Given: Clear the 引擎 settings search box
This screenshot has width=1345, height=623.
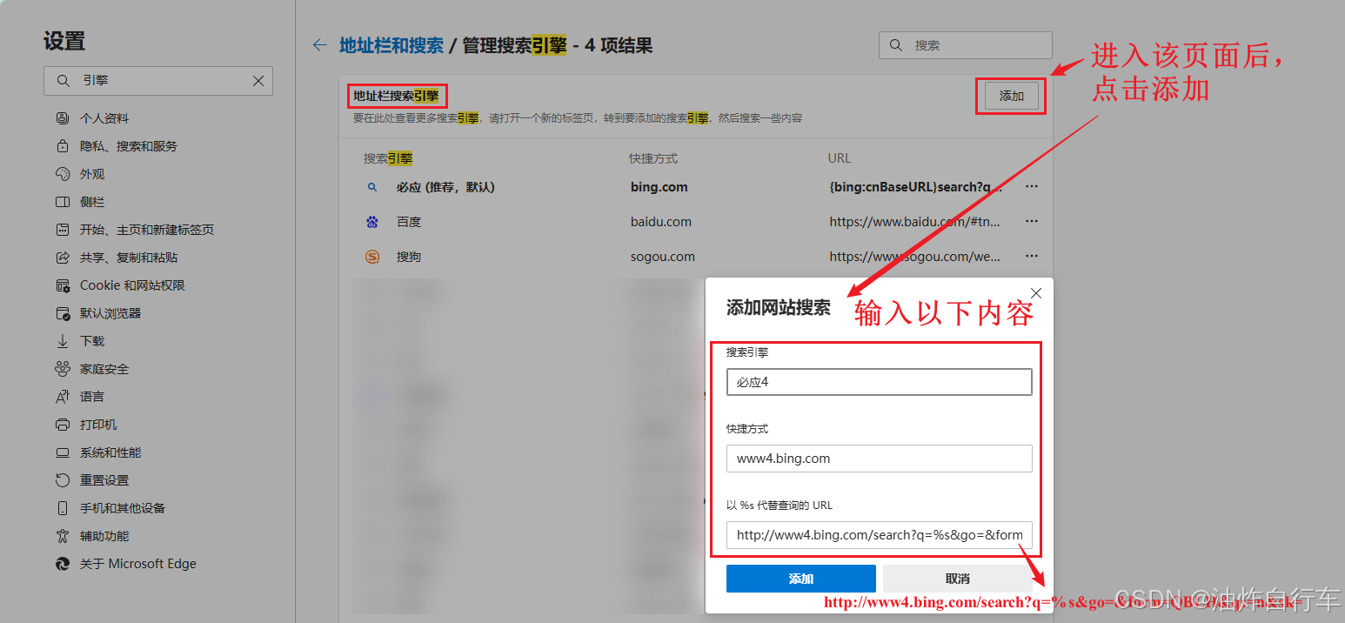Looking at the screenshot, I should (x=258, y=81).
